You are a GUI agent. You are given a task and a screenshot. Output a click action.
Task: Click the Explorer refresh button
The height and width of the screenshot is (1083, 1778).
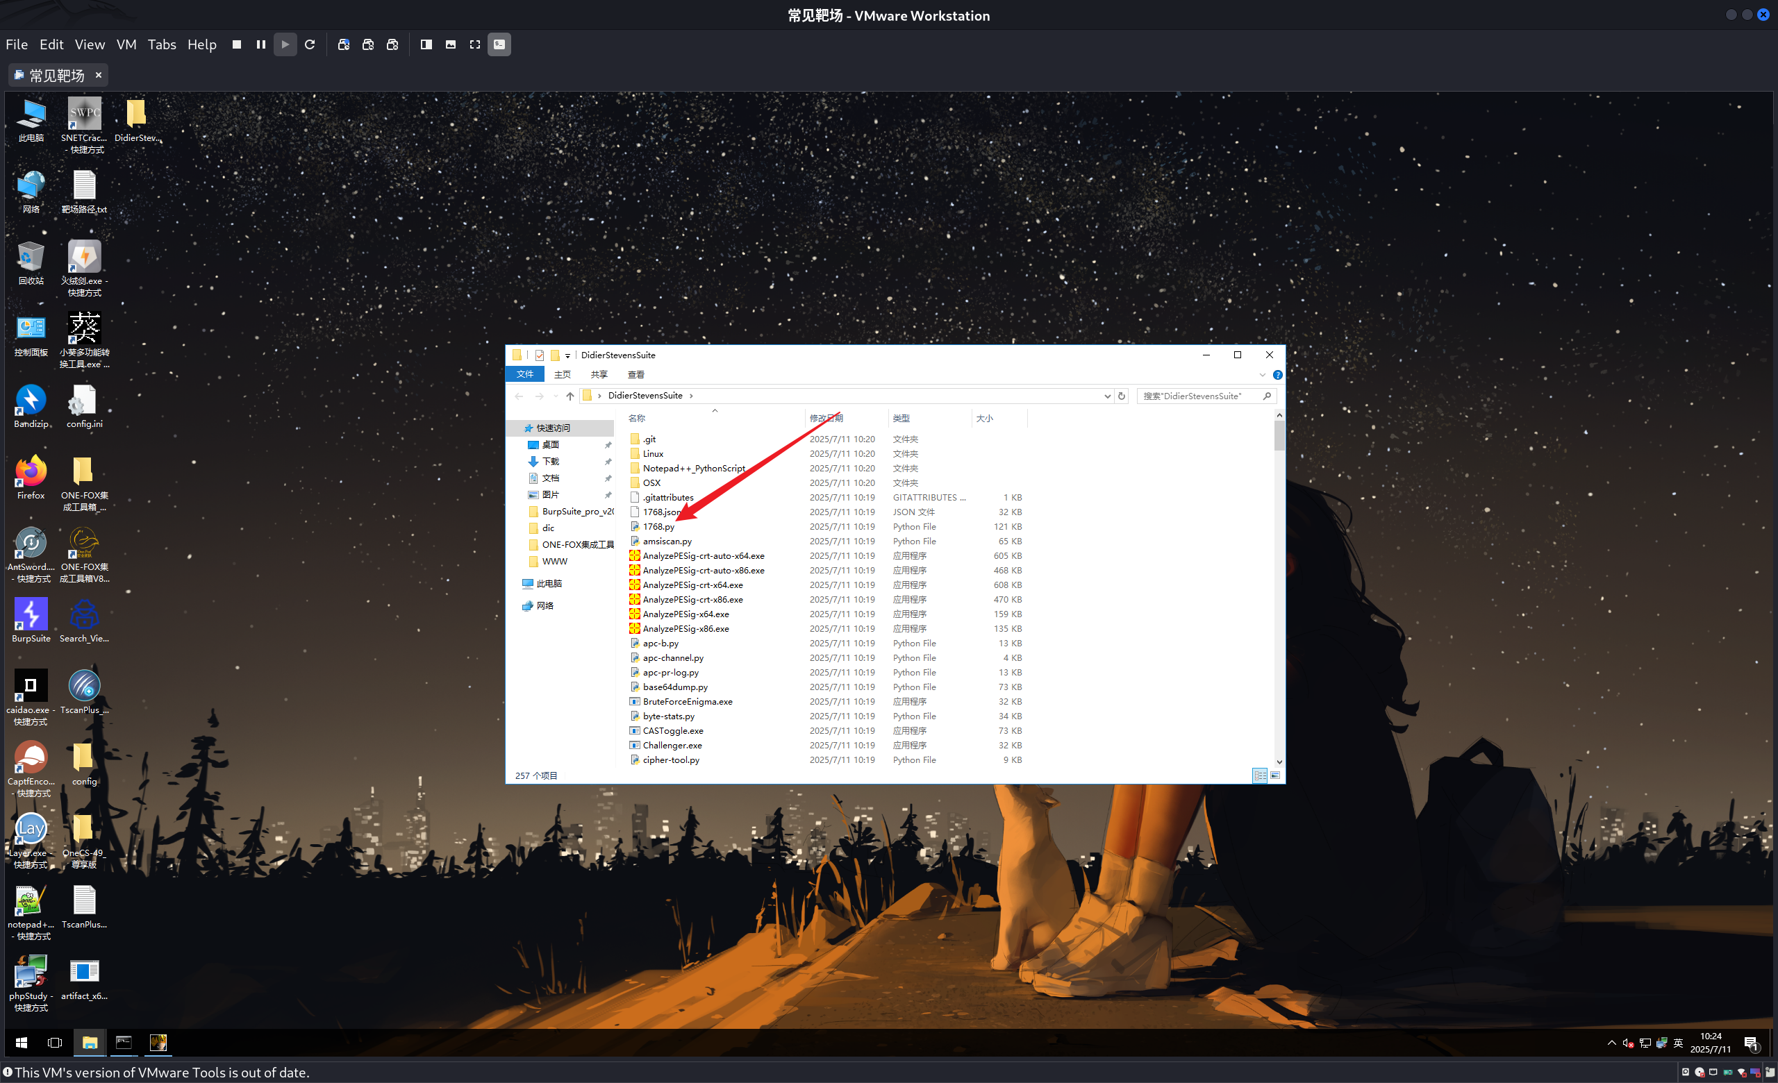point(1122,396)
